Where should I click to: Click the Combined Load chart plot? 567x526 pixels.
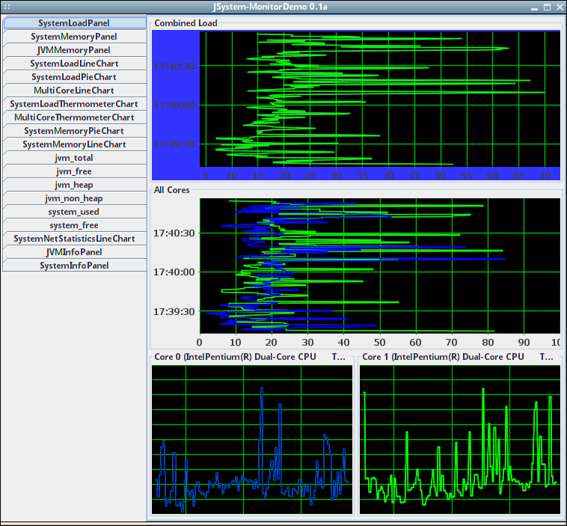tap(380, 99)
